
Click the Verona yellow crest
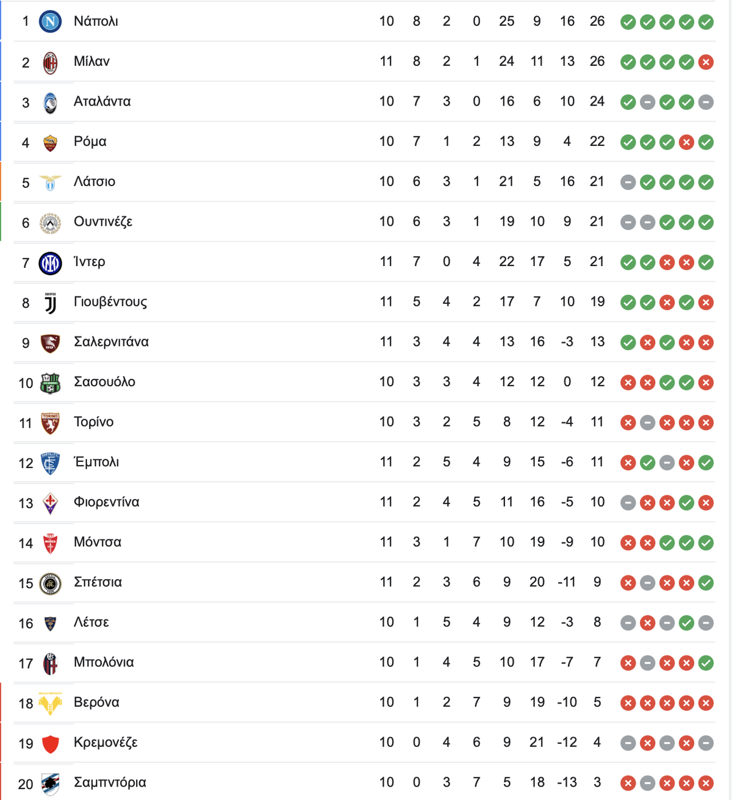pyautogui.click(x=50, y=704)
